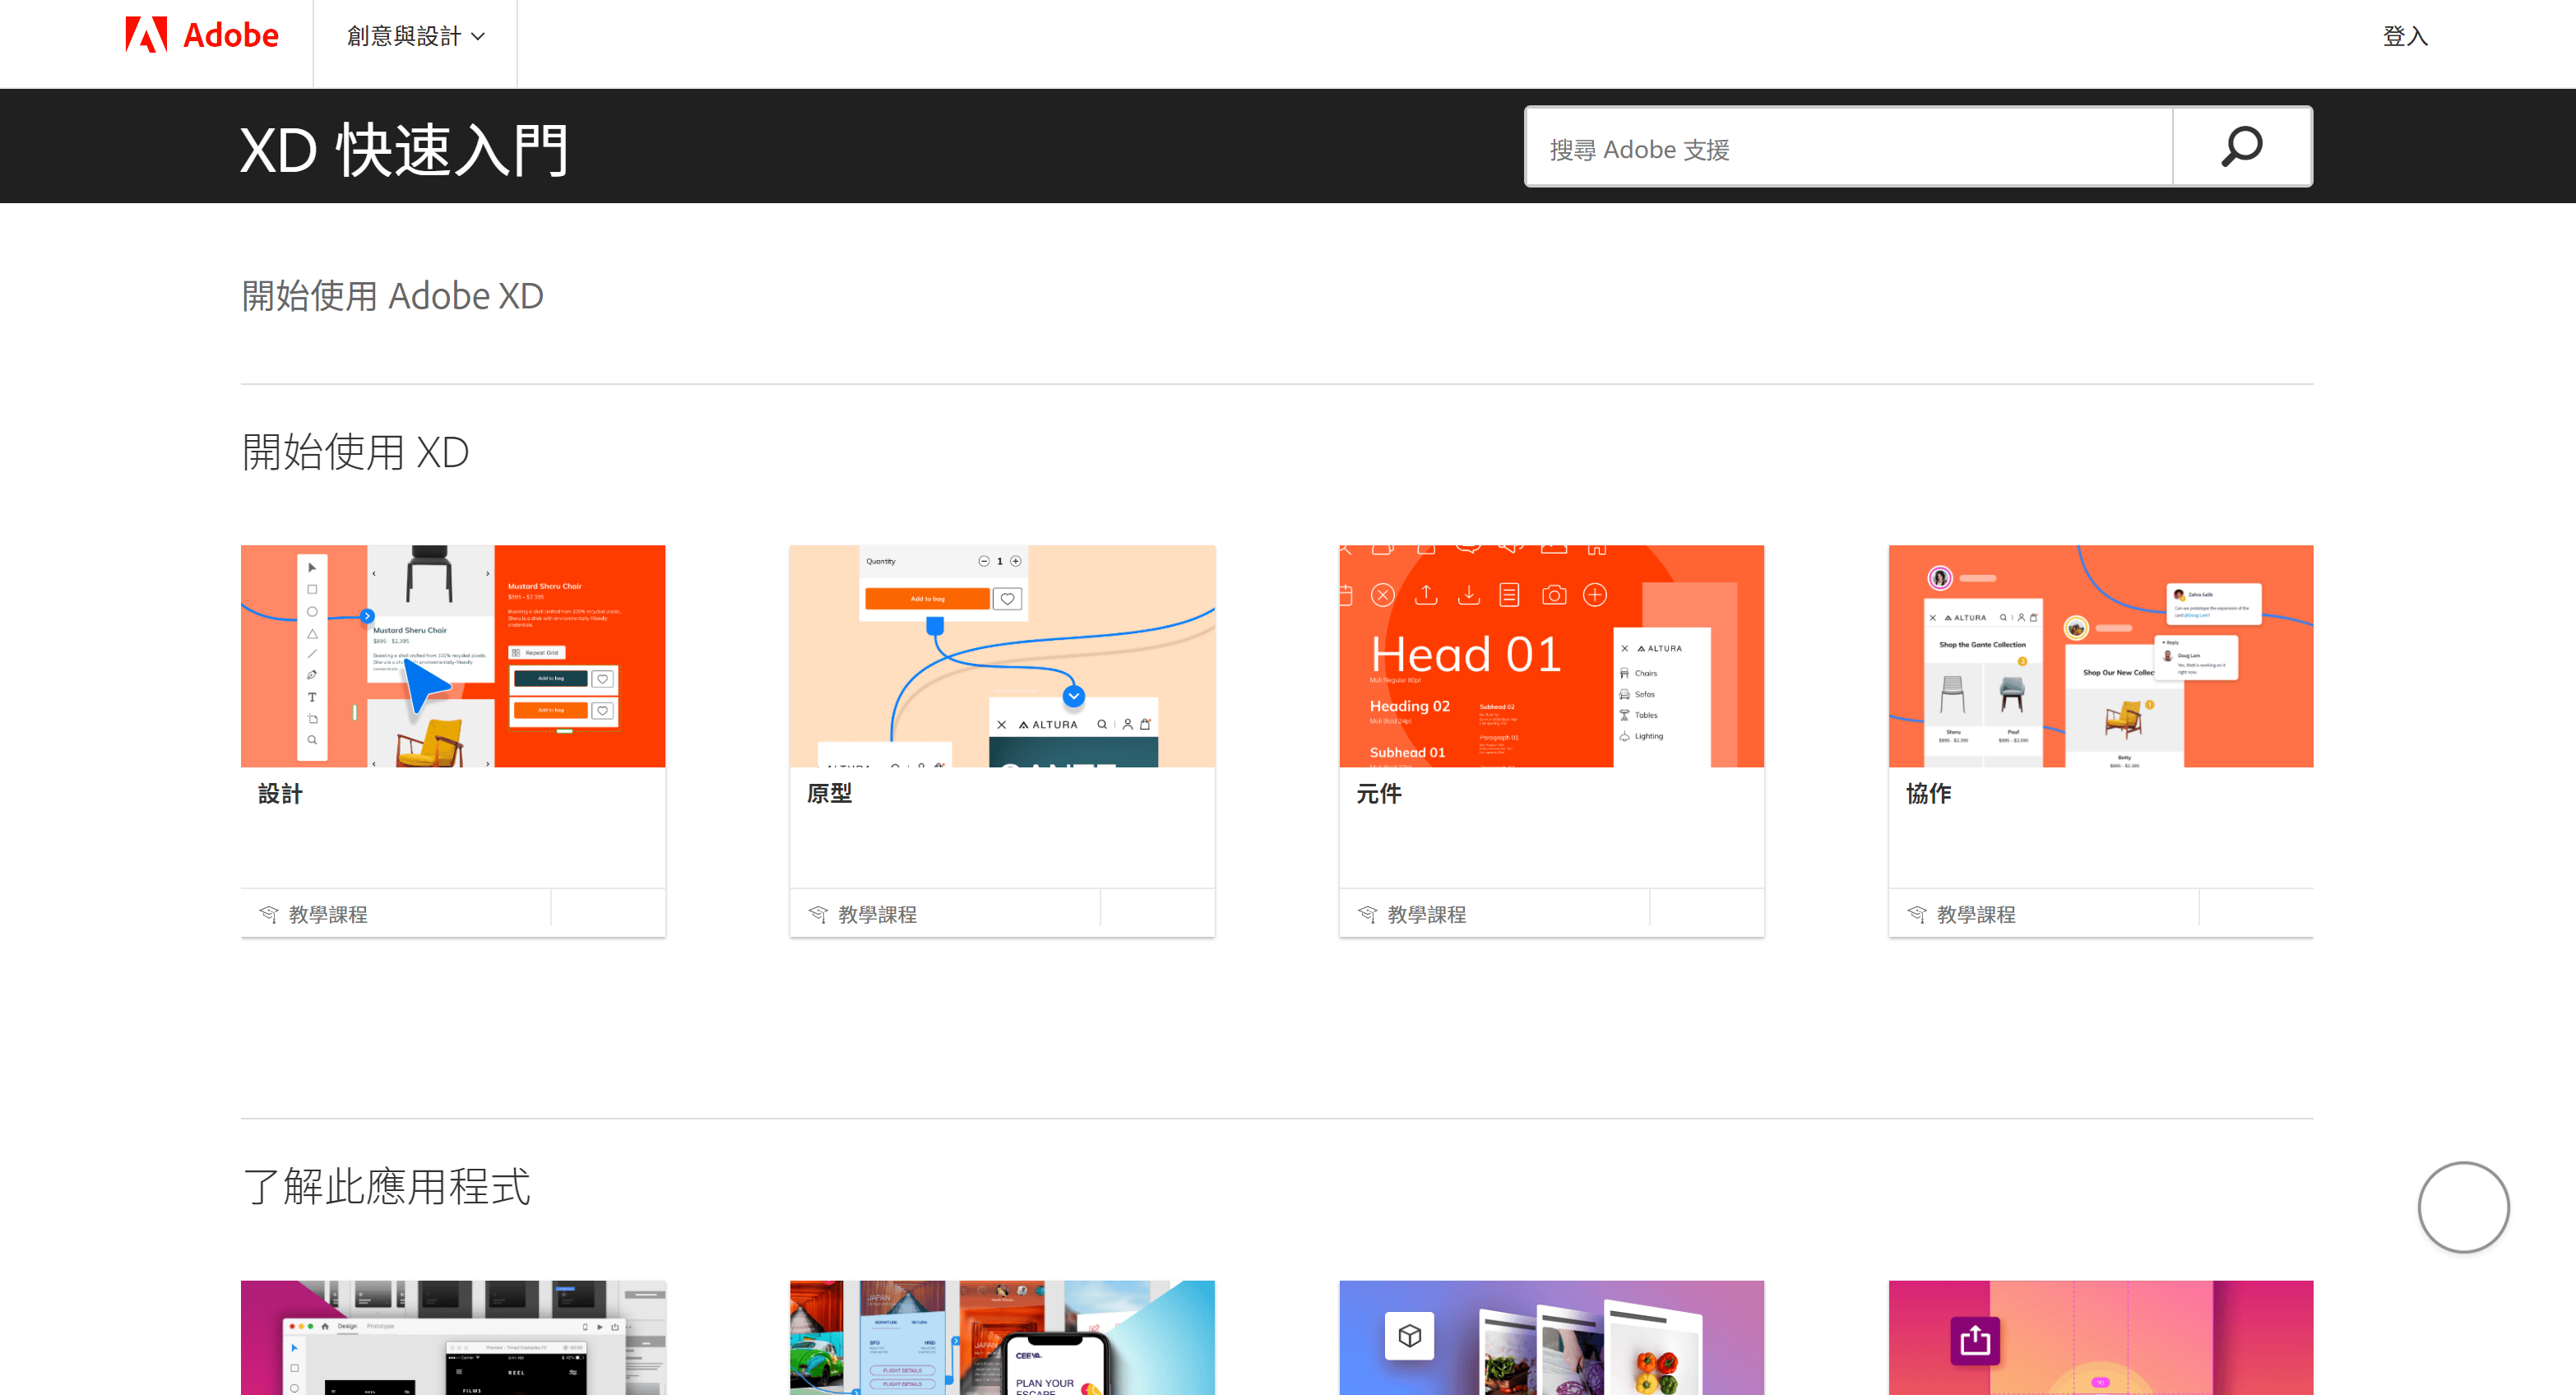The width and height of the screenshot is (2576, 1395).
Task: Click the 協作 card title
Action: pos(1928,794)
